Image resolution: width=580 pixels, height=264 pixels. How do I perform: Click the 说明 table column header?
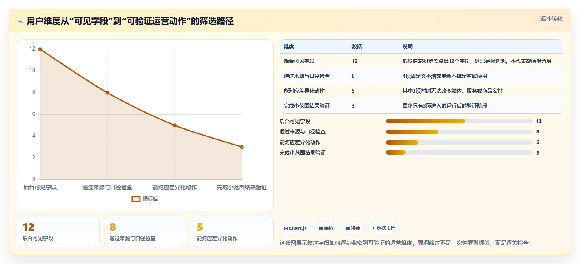(408, 47)
